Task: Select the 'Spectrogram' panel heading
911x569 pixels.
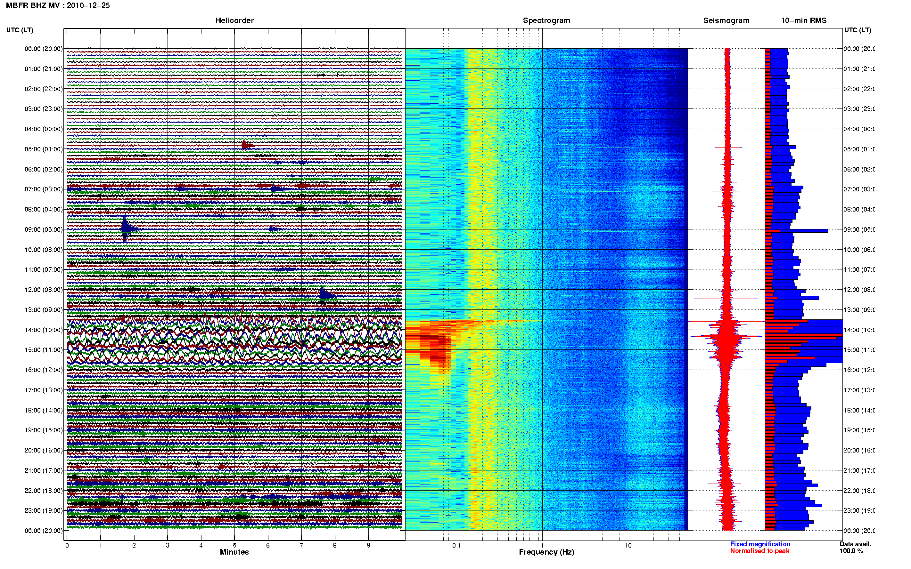Action: (546, 20)
